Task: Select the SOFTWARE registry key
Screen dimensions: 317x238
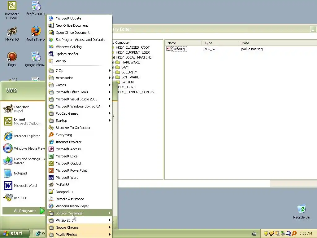Action: click(x=130, y=77)
